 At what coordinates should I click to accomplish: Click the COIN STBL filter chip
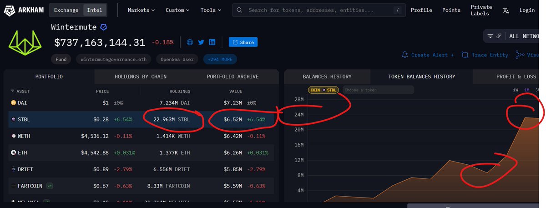[x=324, y=90]
